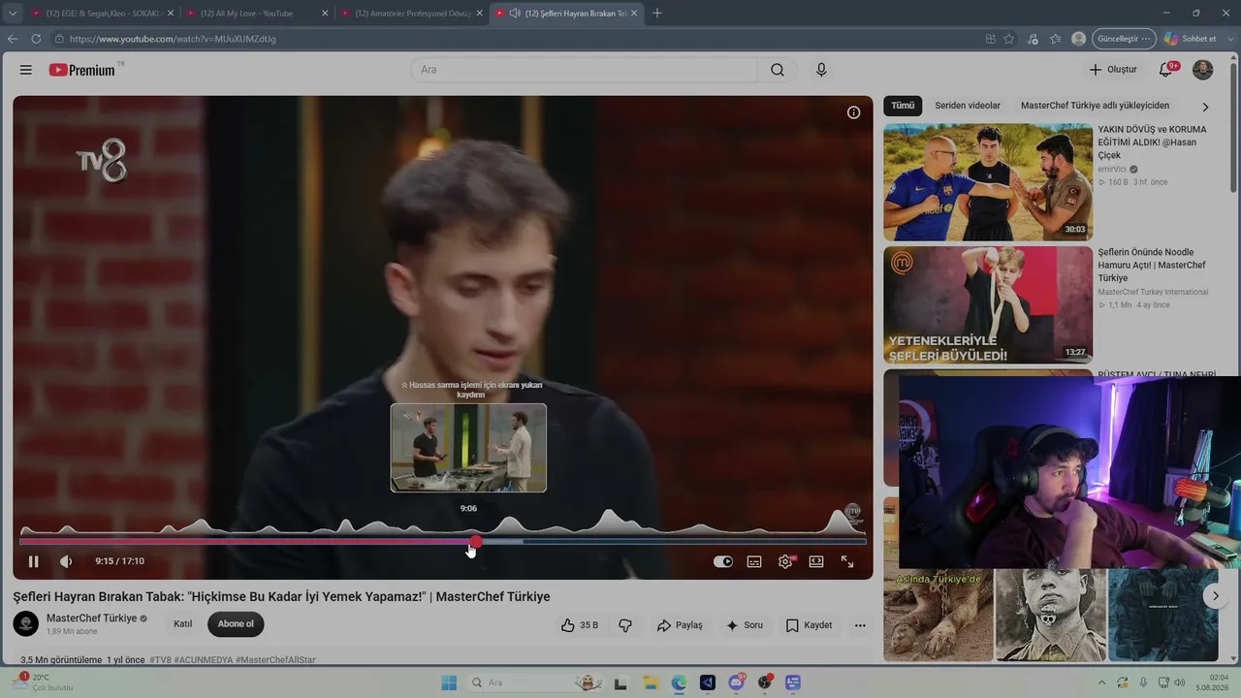Select the Tümü filter chip
Image resolution: width=1241 pixels, height=698 pixels.
pyautogui.click(x=903, y=106)
